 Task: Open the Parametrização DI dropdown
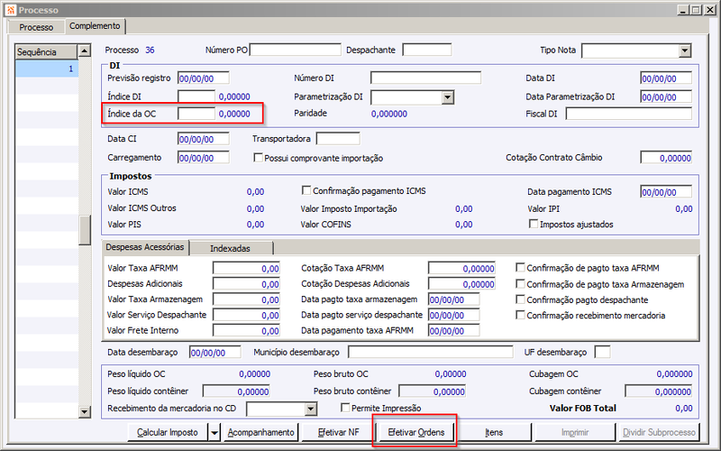pyautogui.click(x=448, y=97)
